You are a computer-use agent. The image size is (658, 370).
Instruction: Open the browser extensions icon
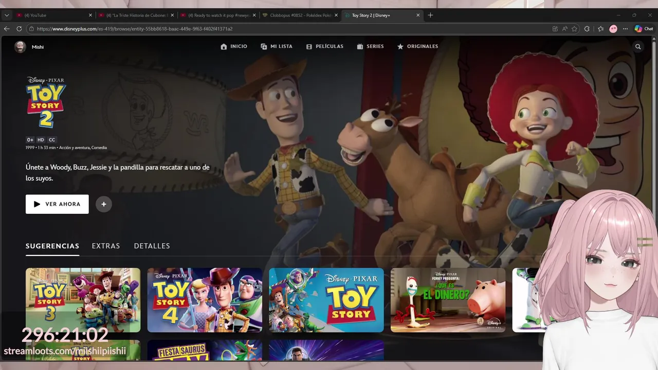[587, 29]
